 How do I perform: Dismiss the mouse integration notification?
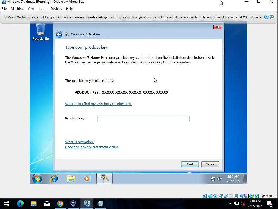pos(266,17)
